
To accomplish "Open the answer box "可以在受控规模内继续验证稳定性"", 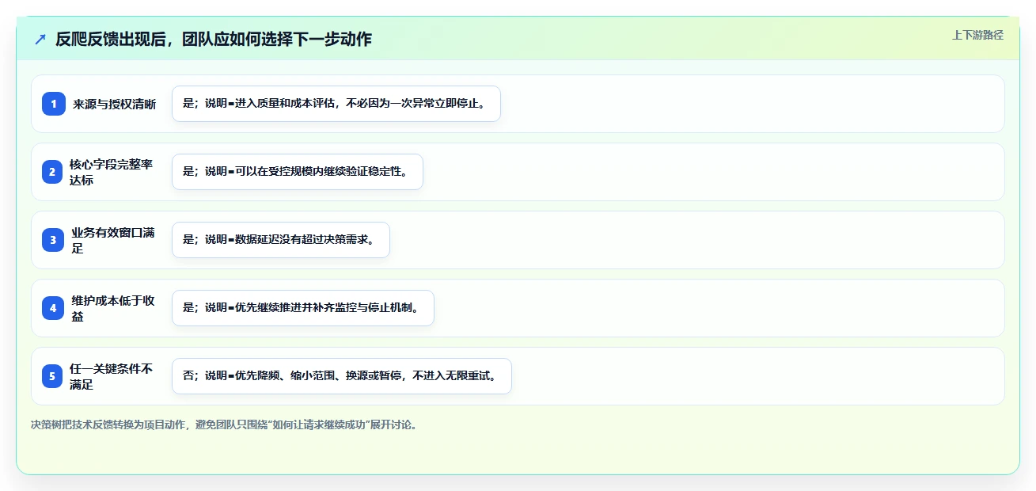I will coord(298,172).
